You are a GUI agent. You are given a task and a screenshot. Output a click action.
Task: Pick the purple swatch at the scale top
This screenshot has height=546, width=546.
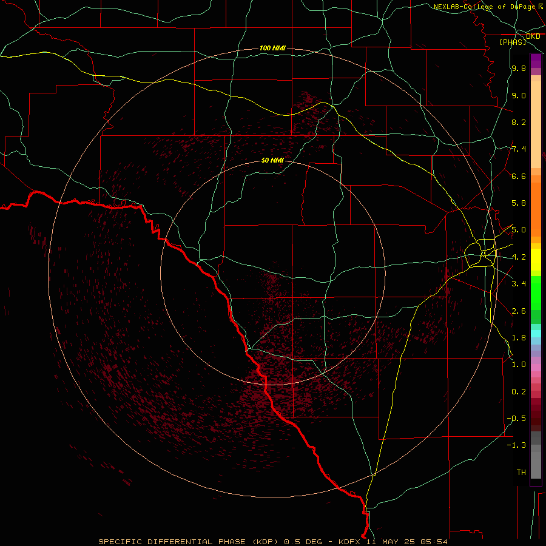click(x=536, y=61)
